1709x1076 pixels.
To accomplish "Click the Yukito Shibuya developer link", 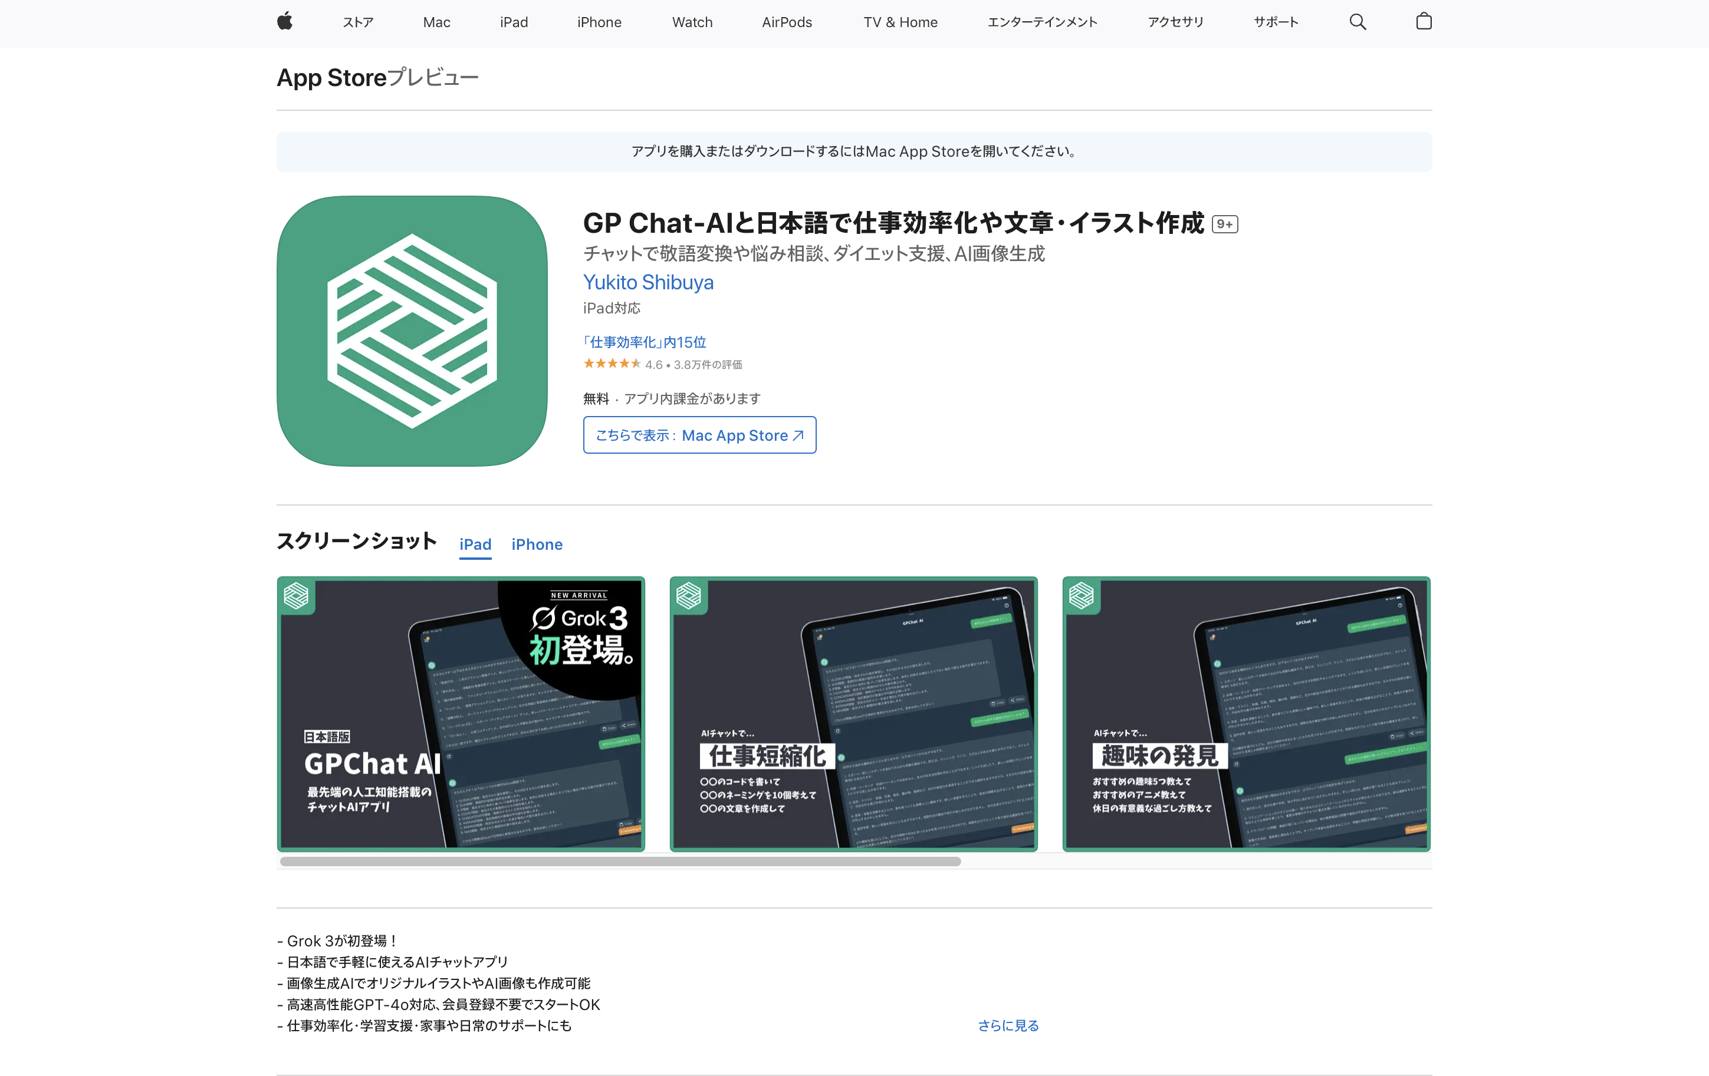I will [648, 282].
